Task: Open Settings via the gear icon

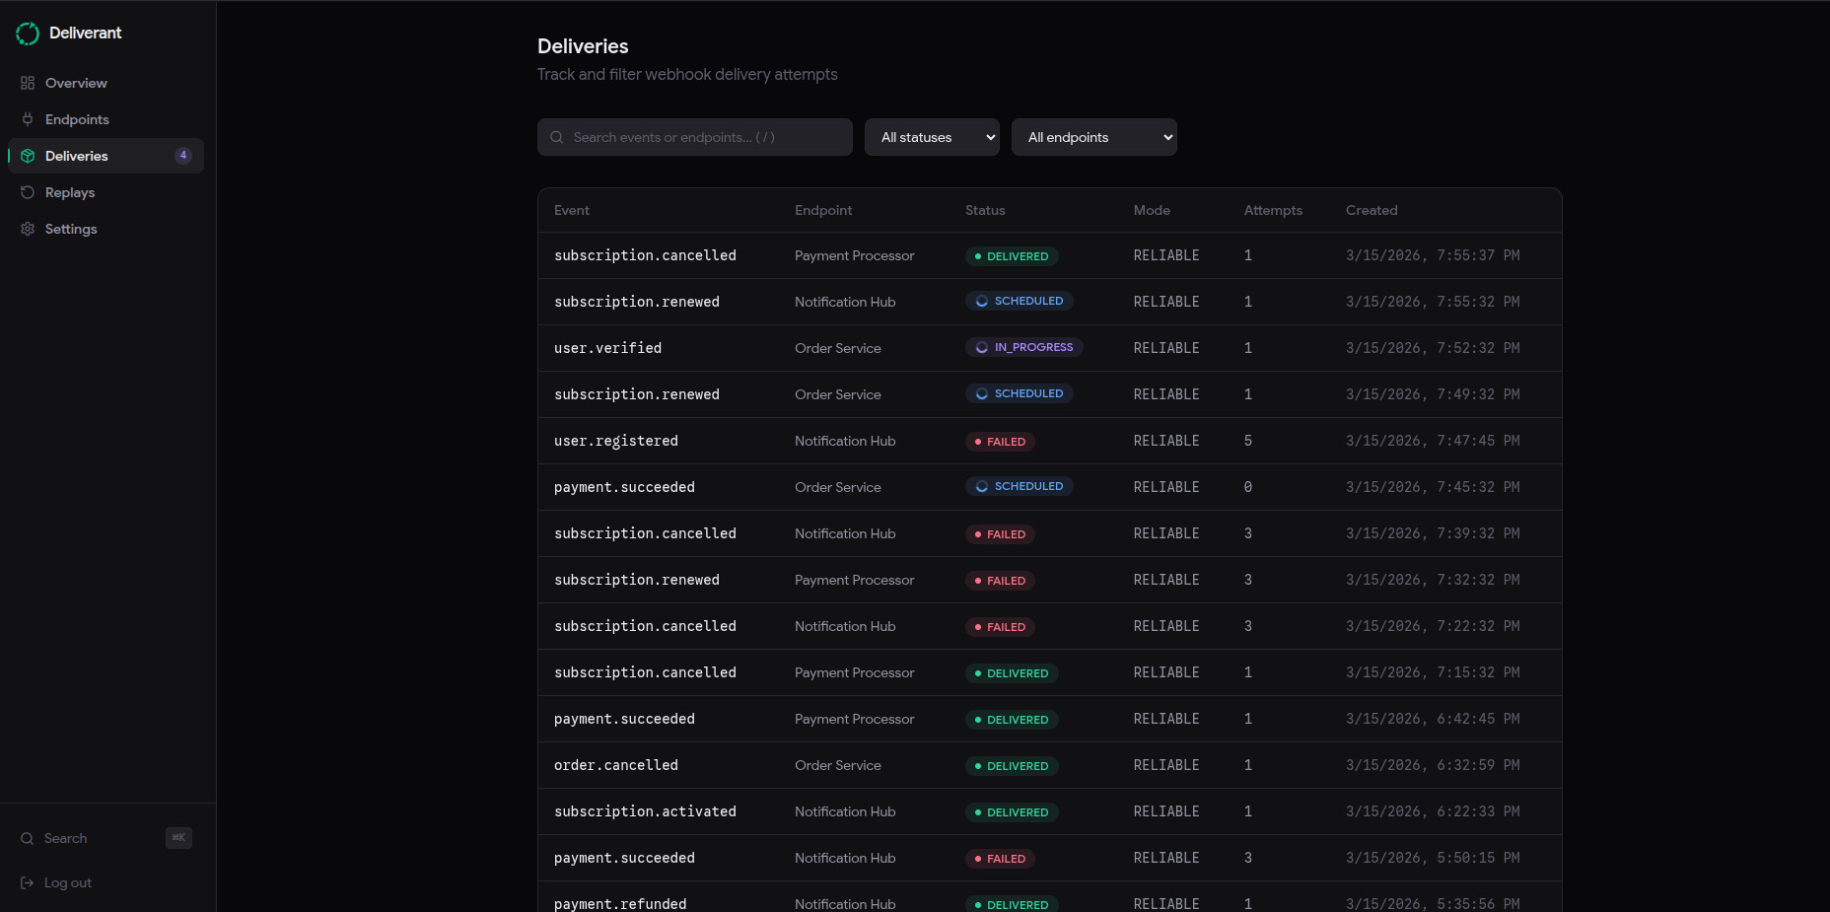Action: coord(27,229)
